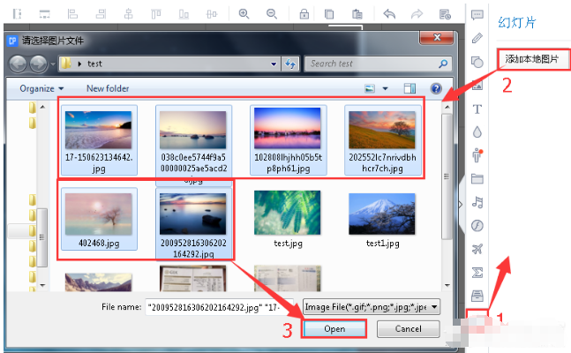Click the New folder button
571x353 pixels.
tap(108, 88)
